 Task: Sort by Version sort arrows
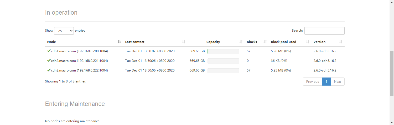click(341, 42)
